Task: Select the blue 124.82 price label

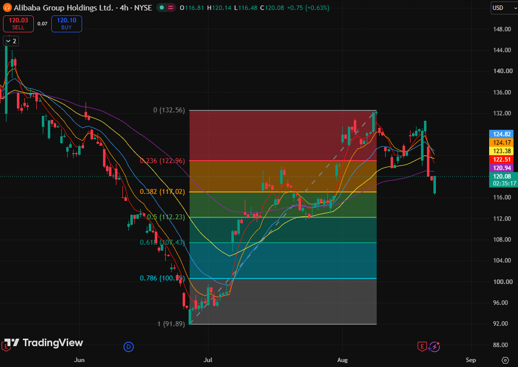Action: tap(501, 134)
